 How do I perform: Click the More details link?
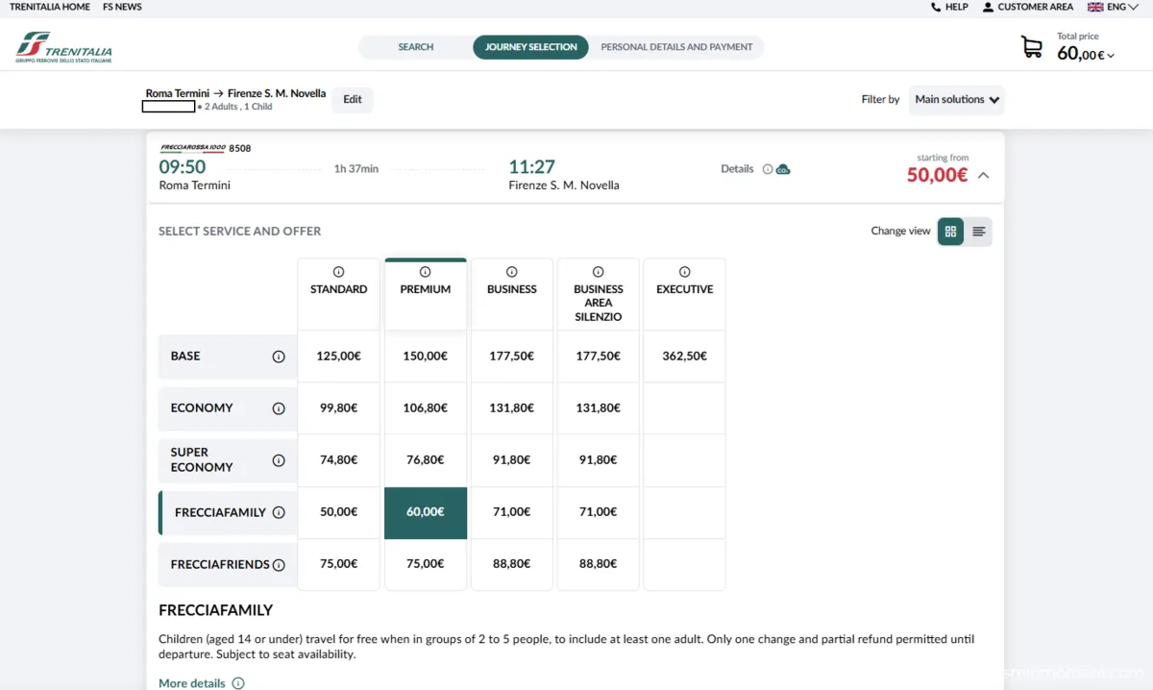[x=192, y=683]
